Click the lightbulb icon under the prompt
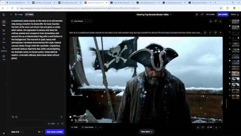This screenshot has width=241, height=136. (61, 117)
